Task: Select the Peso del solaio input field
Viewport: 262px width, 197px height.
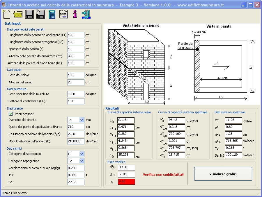Action: (76, 75)
